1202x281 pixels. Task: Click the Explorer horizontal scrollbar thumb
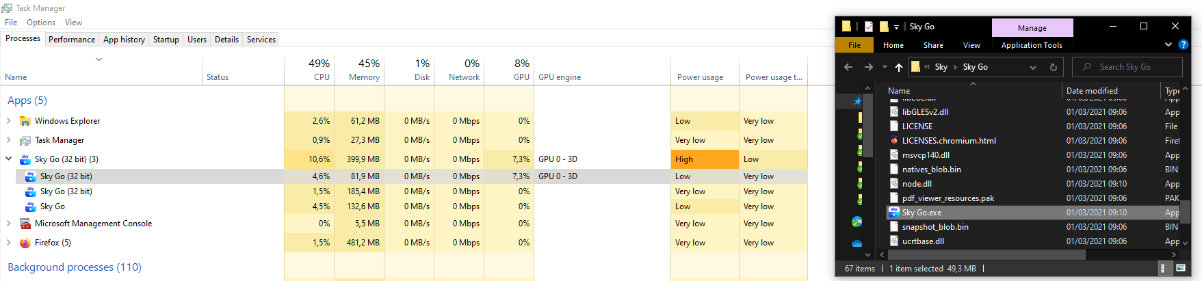(x=987, y=254)
